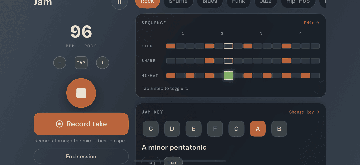Open the Change key link

(x=304, y=112)
